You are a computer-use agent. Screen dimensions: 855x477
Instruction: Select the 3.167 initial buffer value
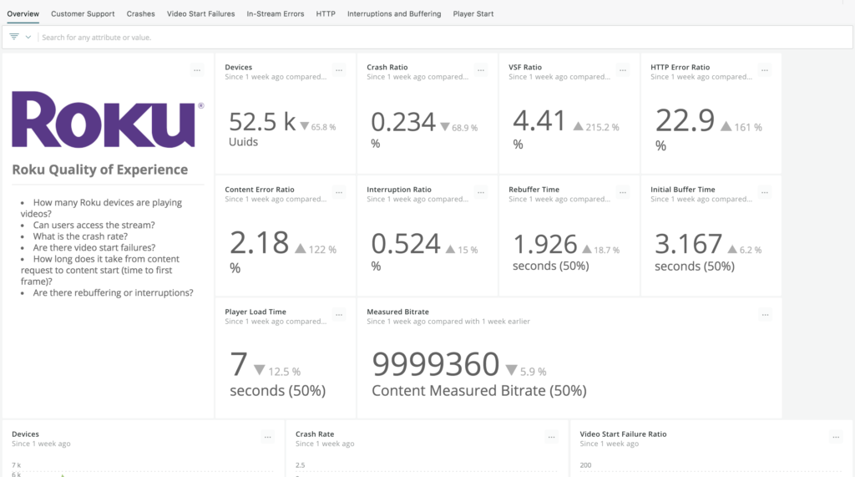[688, 244]
